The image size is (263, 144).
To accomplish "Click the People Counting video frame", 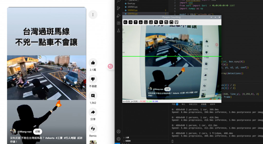I will pyautogui.click(x=172, y=62).
